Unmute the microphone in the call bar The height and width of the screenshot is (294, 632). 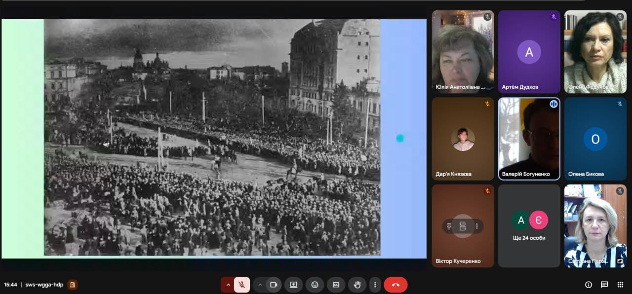coord(241,285)
